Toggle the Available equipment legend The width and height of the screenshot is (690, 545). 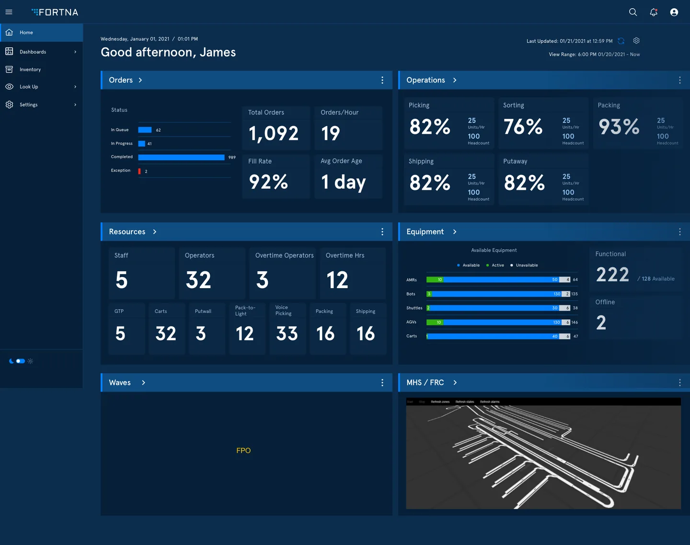468,265
